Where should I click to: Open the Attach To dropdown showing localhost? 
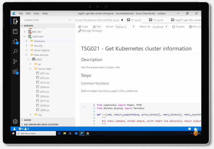pyautogui.click(x=160, y=27)
